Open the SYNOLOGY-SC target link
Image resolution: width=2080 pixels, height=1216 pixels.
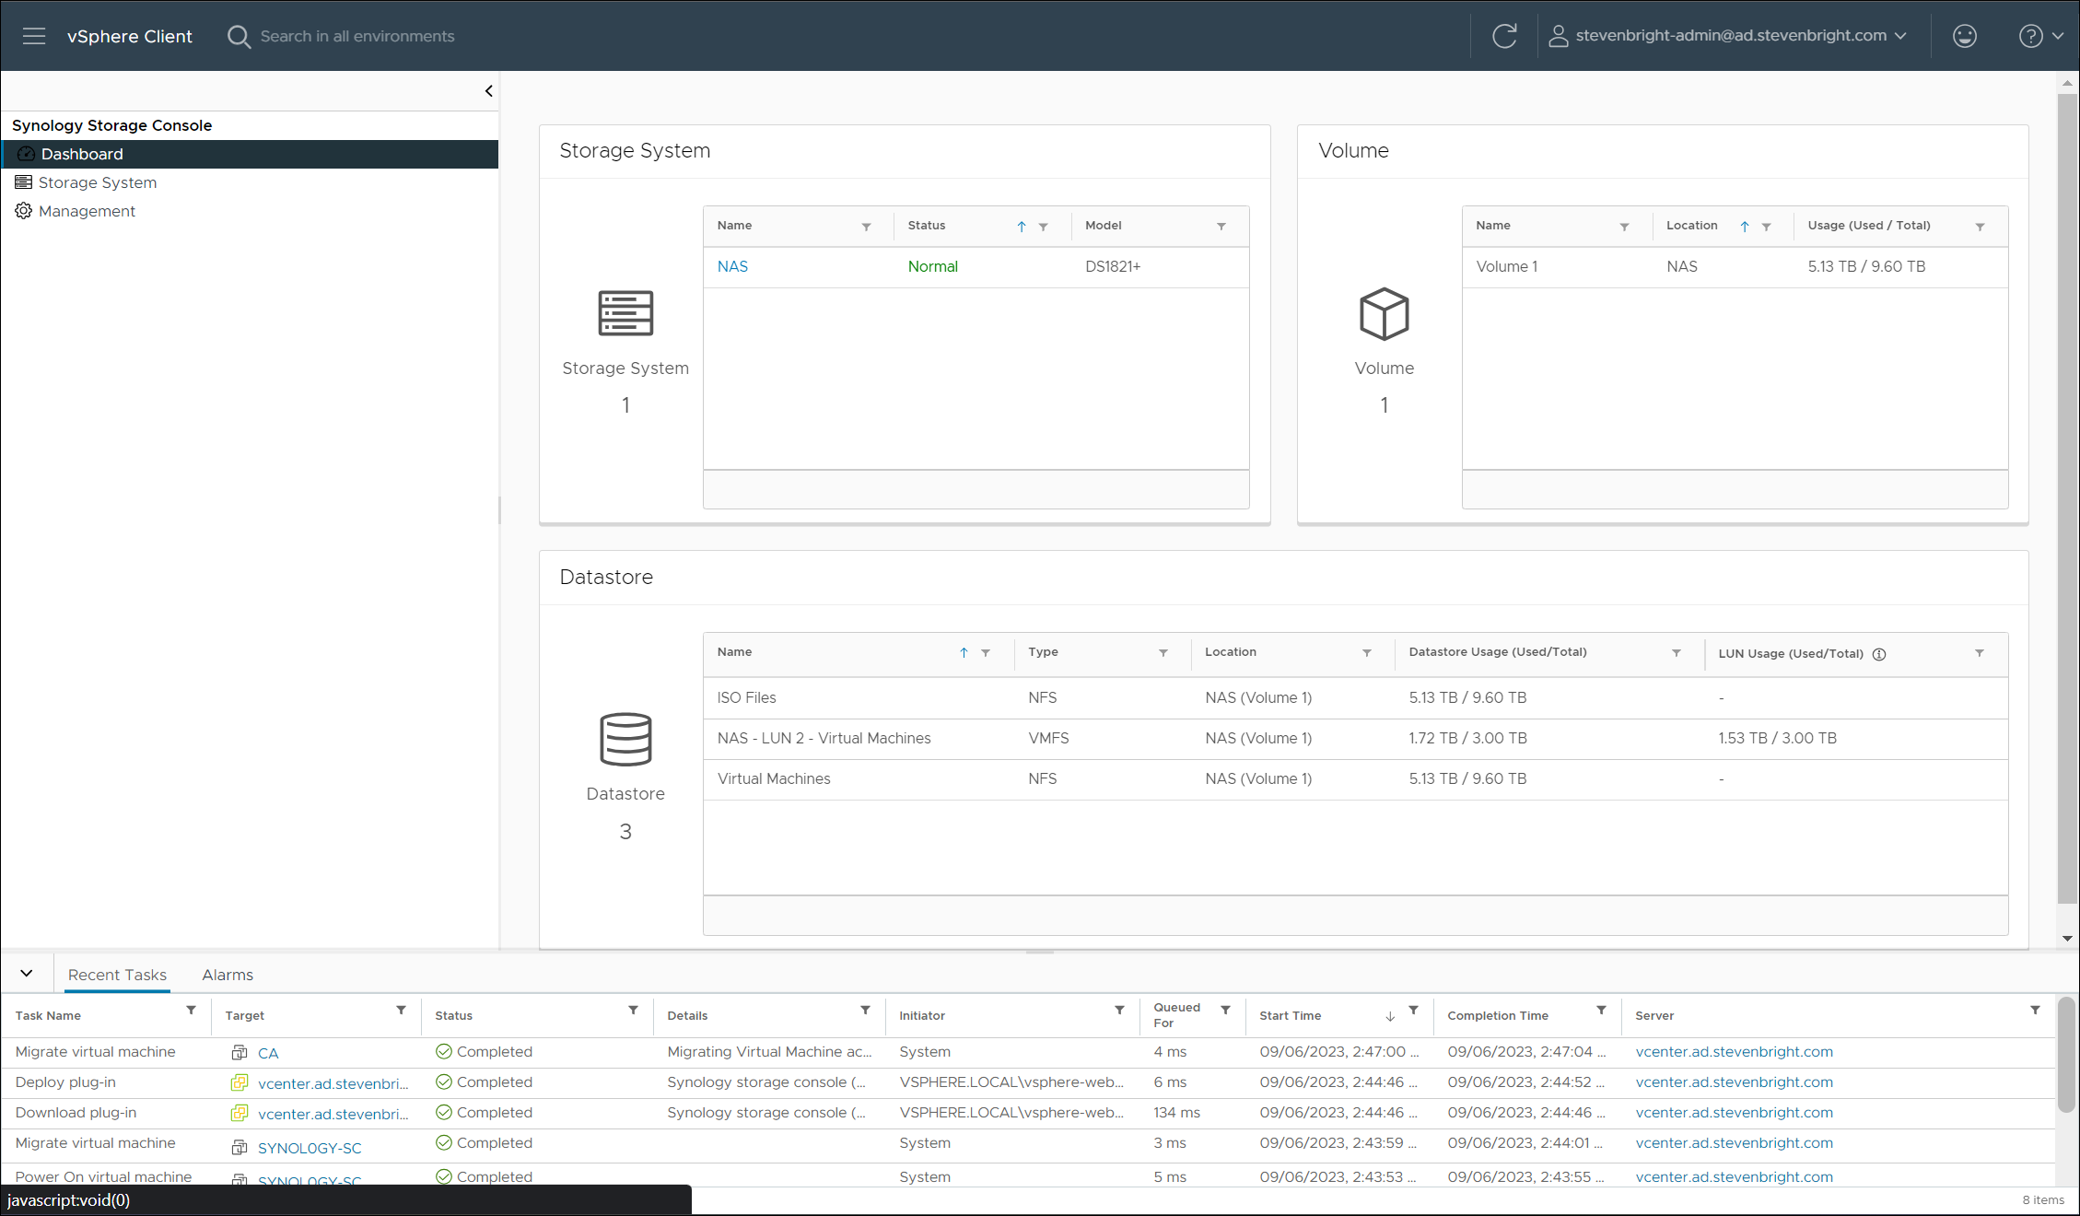(309, 1148)
